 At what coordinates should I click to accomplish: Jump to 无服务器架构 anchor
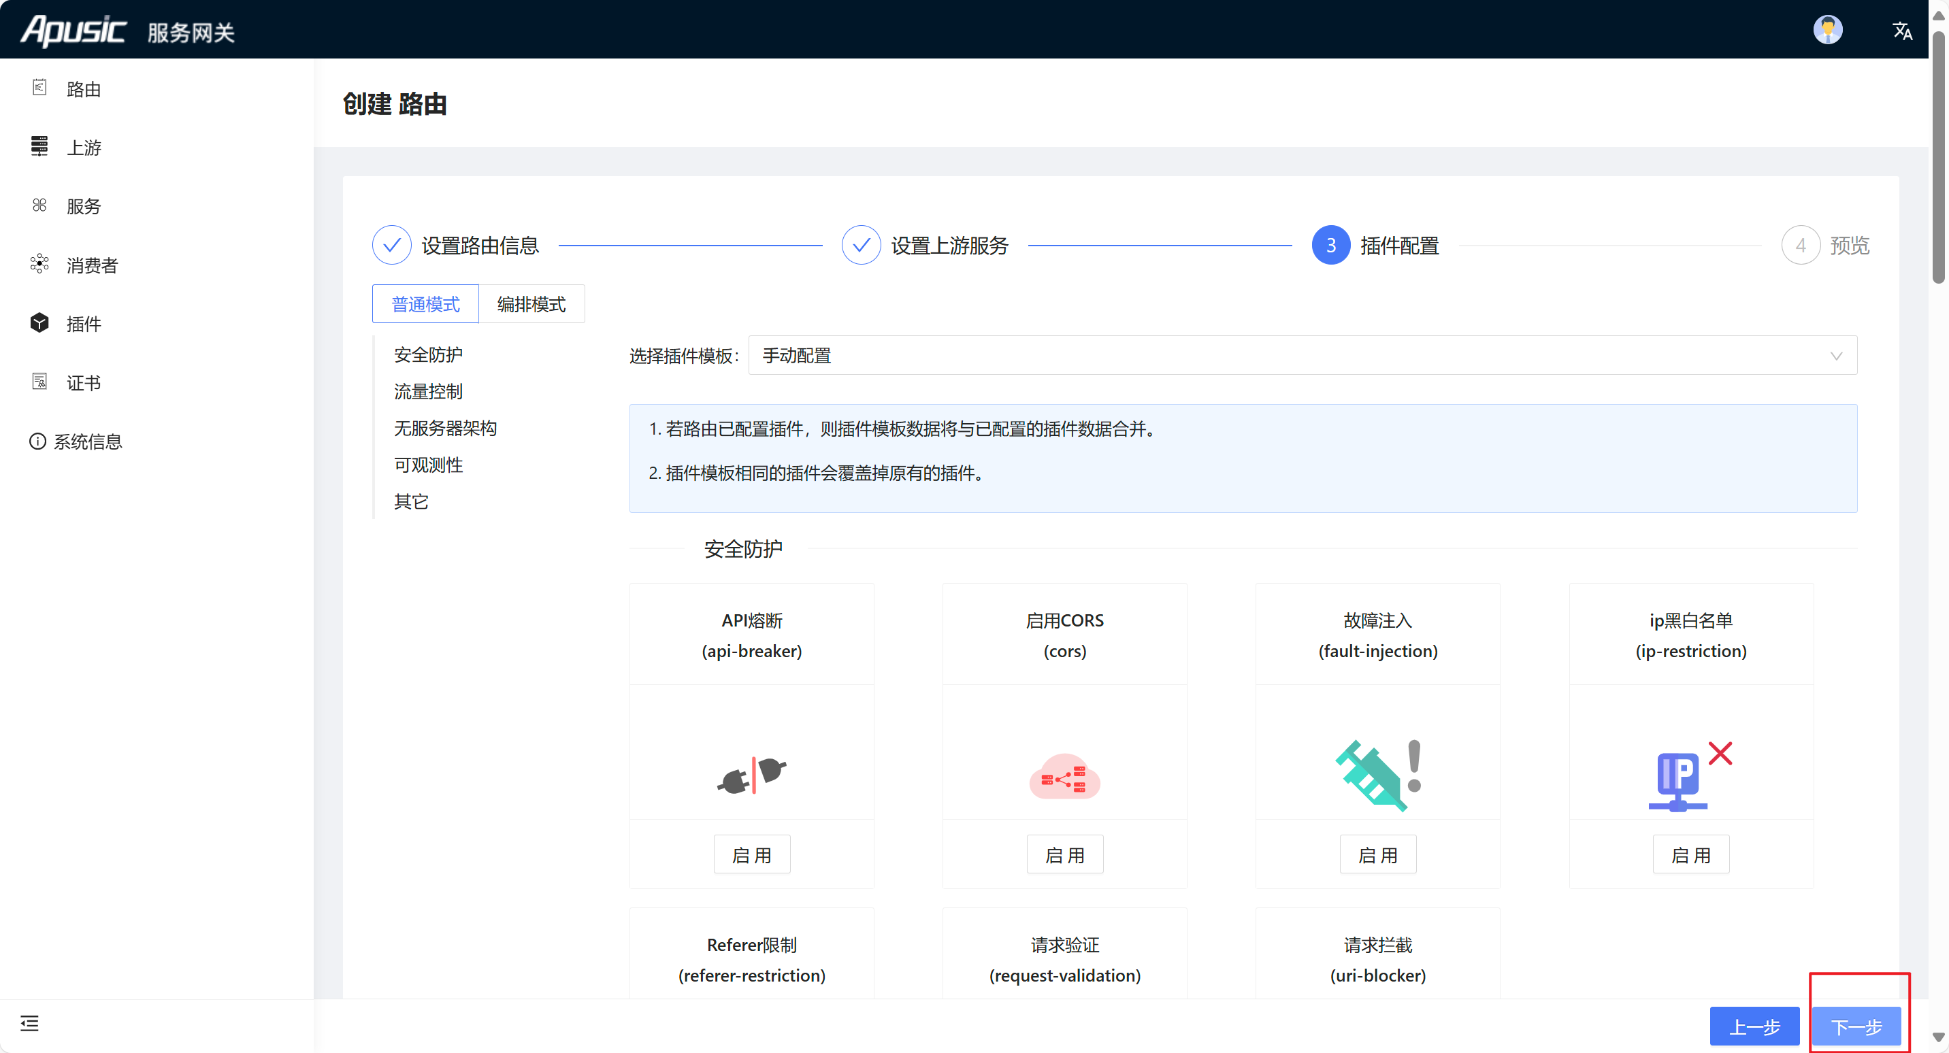tap(445, 428)
